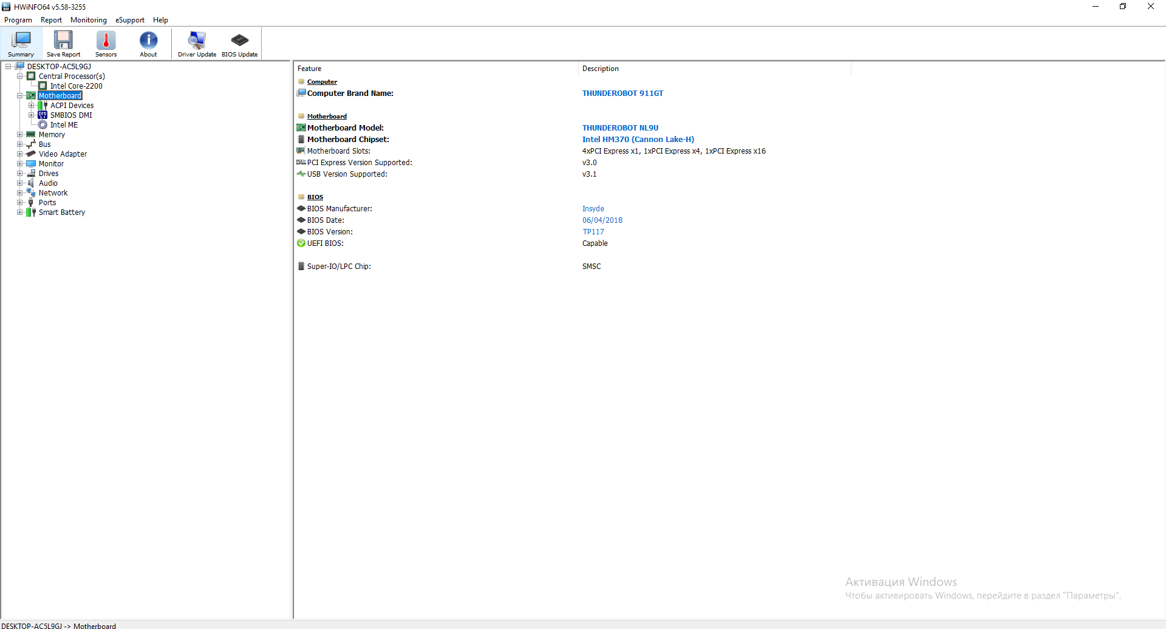Image resolution: width=1166 pixels, height=629 pixels.
Task: Select ACPI Devices in tree
Action: [x=72, y=106]
